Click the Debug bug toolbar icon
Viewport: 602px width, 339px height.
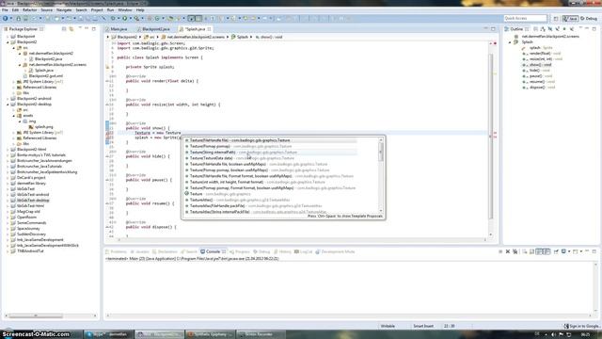113,18
